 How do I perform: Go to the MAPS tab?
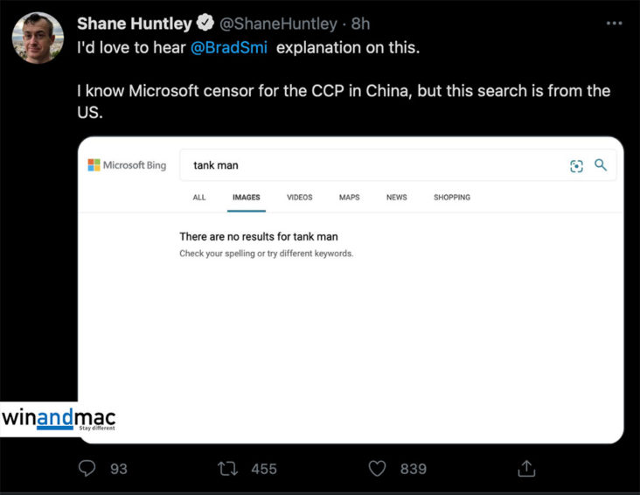pos(349,198)
